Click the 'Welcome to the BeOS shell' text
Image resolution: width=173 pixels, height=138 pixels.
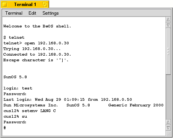click(x=37, y=26)
